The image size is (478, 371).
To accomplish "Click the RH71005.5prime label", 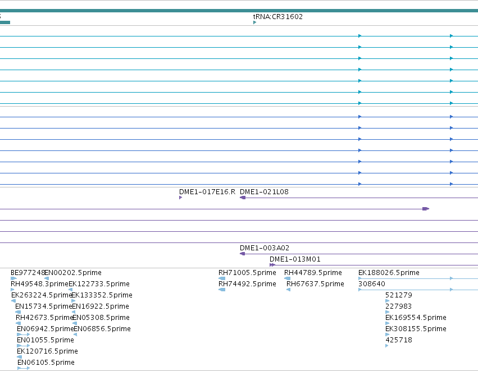I will click(247, 273).
